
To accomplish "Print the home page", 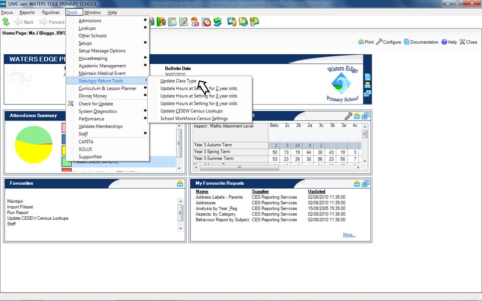I will (x=366, y=42).
